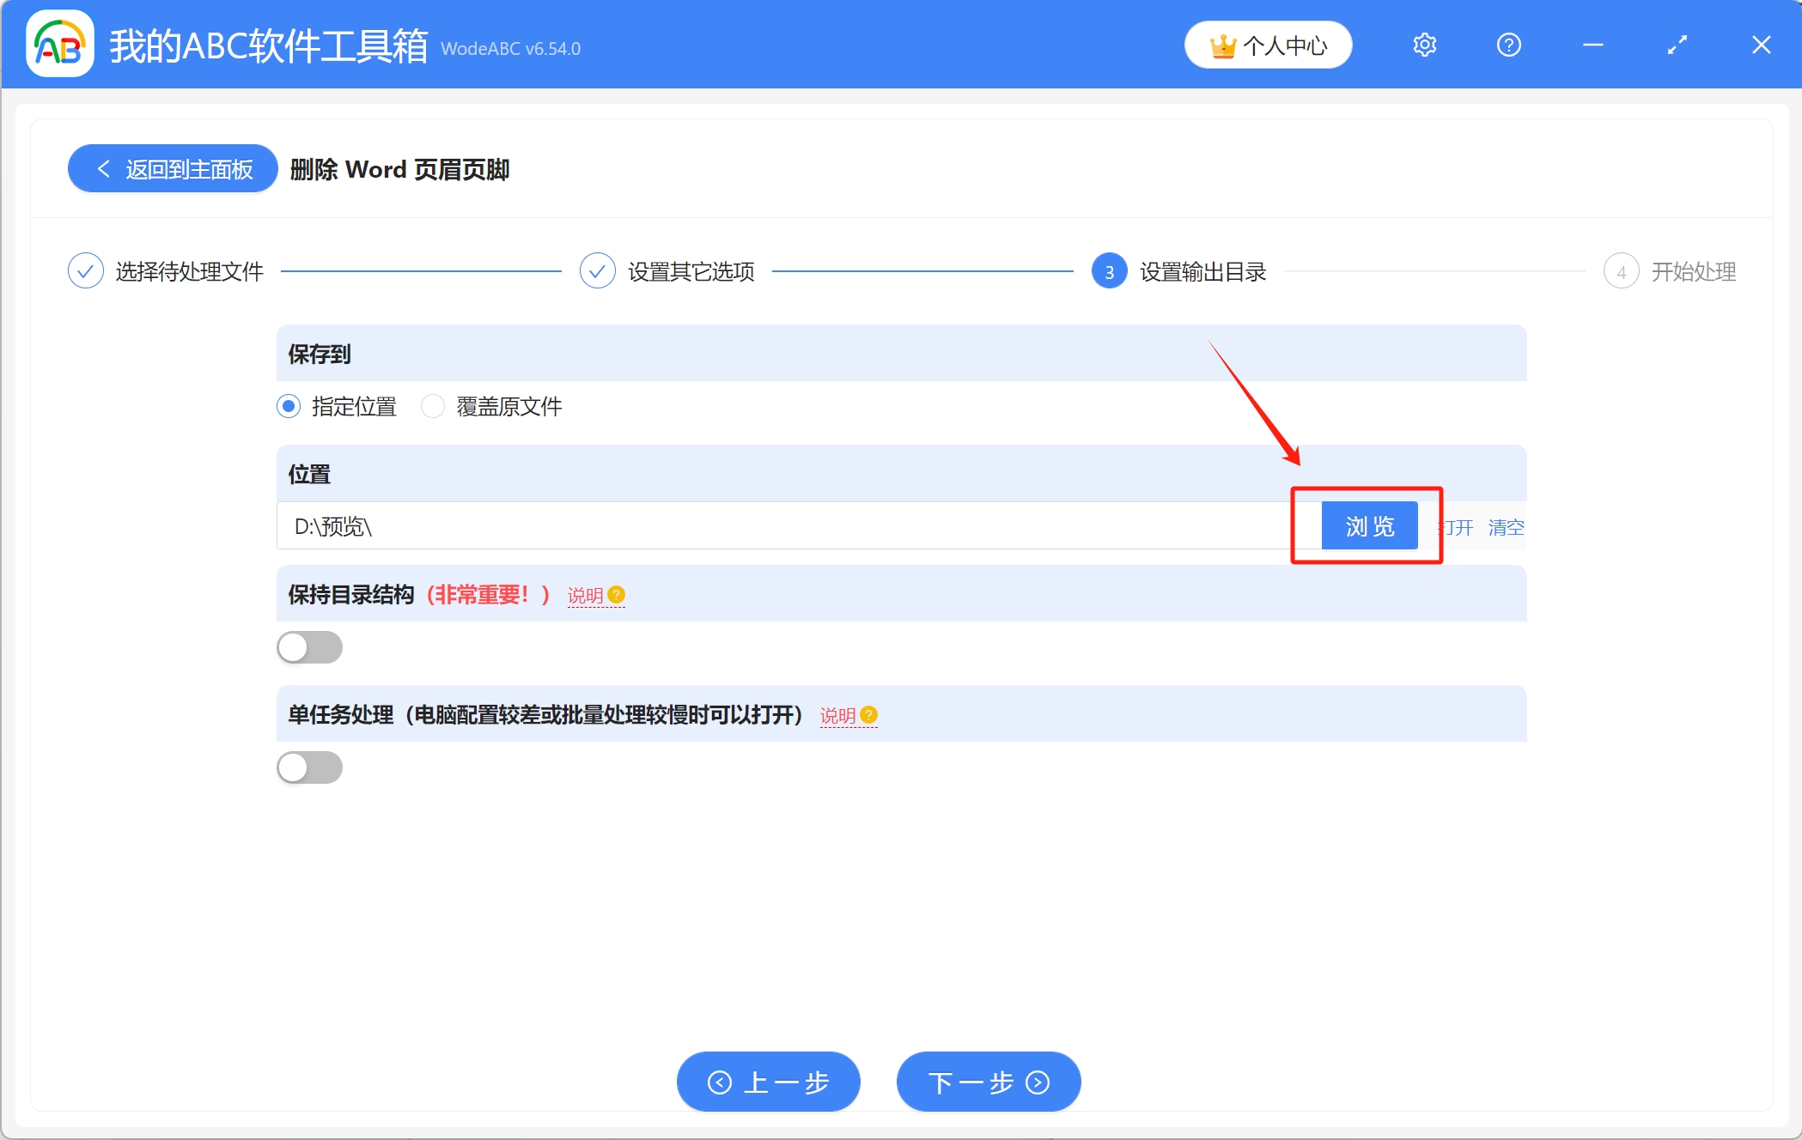Click the ABC toolbox logo icon
The width and height of the screenshot is (1802, 1140).
(58, 44)
